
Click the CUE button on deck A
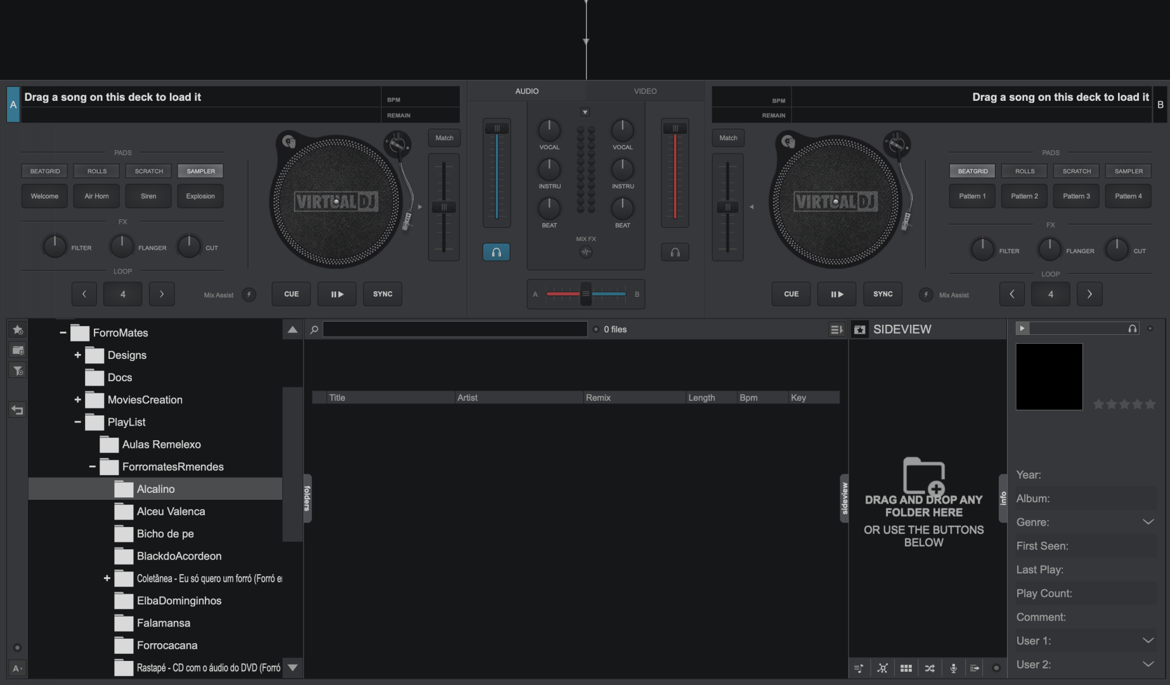[x=292, y=294]
